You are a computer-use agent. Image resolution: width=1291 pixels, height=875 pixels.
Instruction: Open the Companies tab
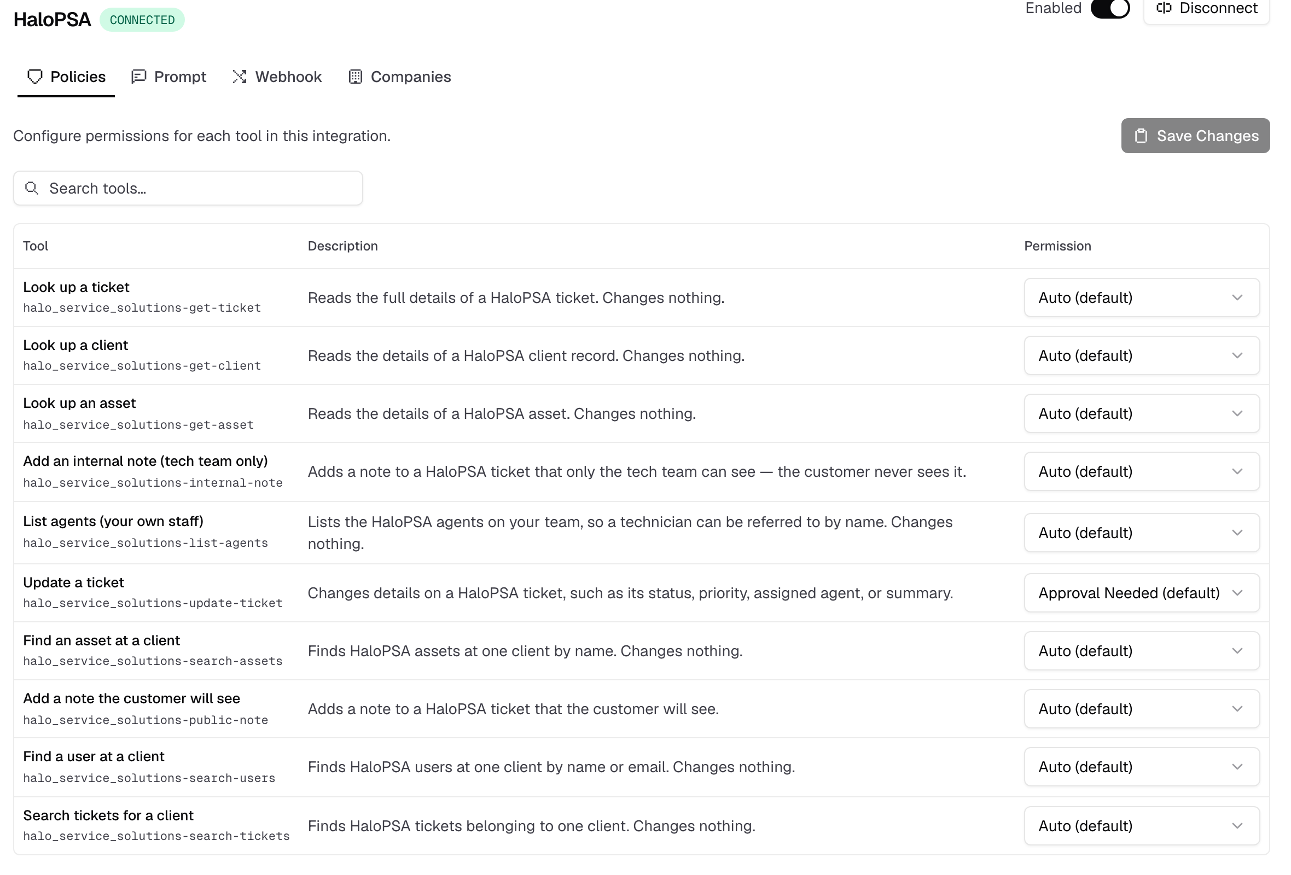click(399, 77)
